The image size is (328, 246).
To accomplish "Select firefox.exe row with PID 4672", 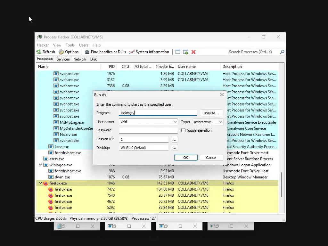I will pos(157,201).
